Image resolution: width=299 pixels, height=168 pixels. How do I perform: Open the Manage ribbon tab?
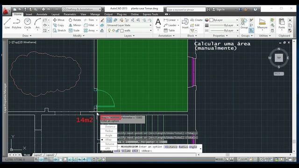(95, 14)
